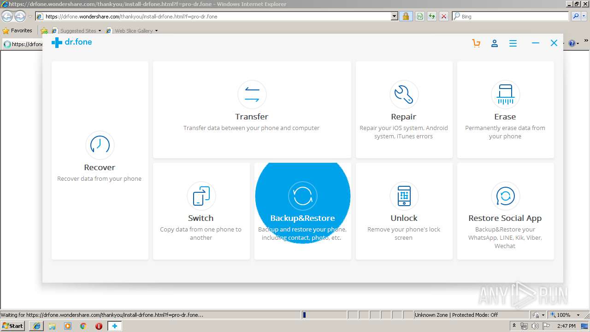Image resolution: width=590 pixels, height=332 pixels.
Task: Open the Windows Start menu
Action: [x=13, y=326]
